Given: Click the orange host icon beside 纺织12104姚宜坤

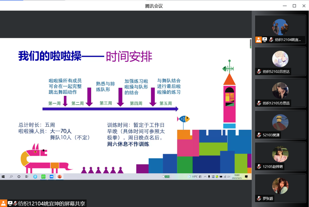Looking at the screenshot, I should click(259, 40).
